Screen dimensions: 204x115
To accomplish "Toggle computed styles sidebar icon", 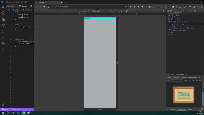I will (x=200, y=80).
